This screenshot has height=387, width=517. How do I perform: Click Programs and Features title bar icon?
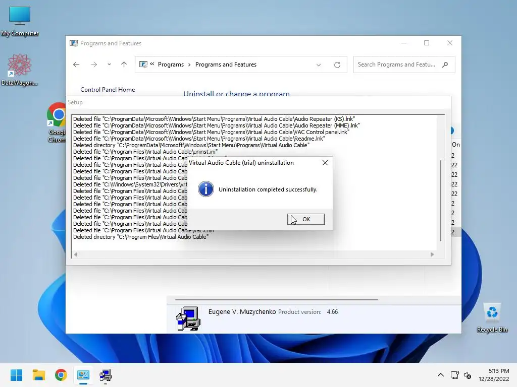74,43
